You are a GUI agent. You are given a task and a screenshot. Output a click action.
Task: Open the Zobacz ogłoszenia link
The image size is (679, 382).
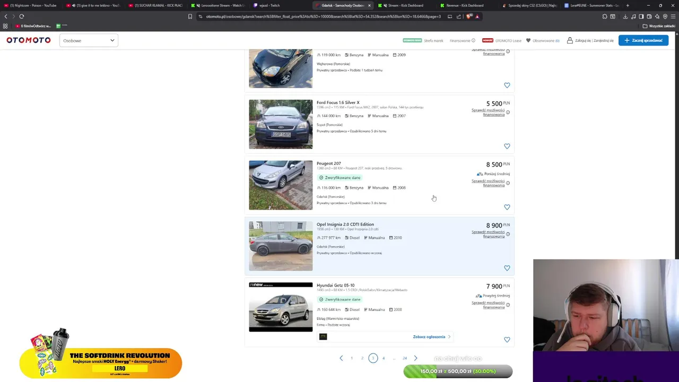click(432, 337)
